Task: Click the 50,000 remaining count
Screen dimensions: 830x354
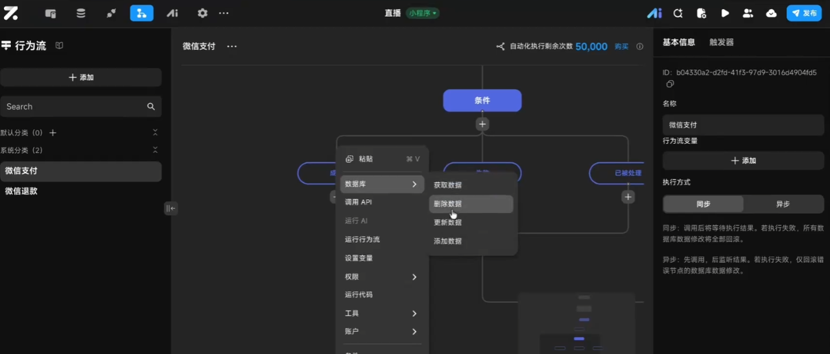Action: (x=591, y=47)
